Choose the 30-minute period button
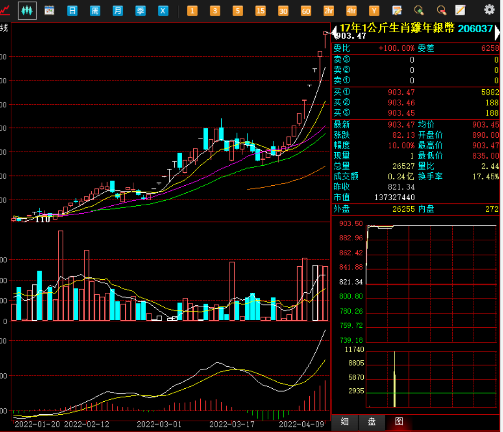The image size is (503, 432). (283, 11)
